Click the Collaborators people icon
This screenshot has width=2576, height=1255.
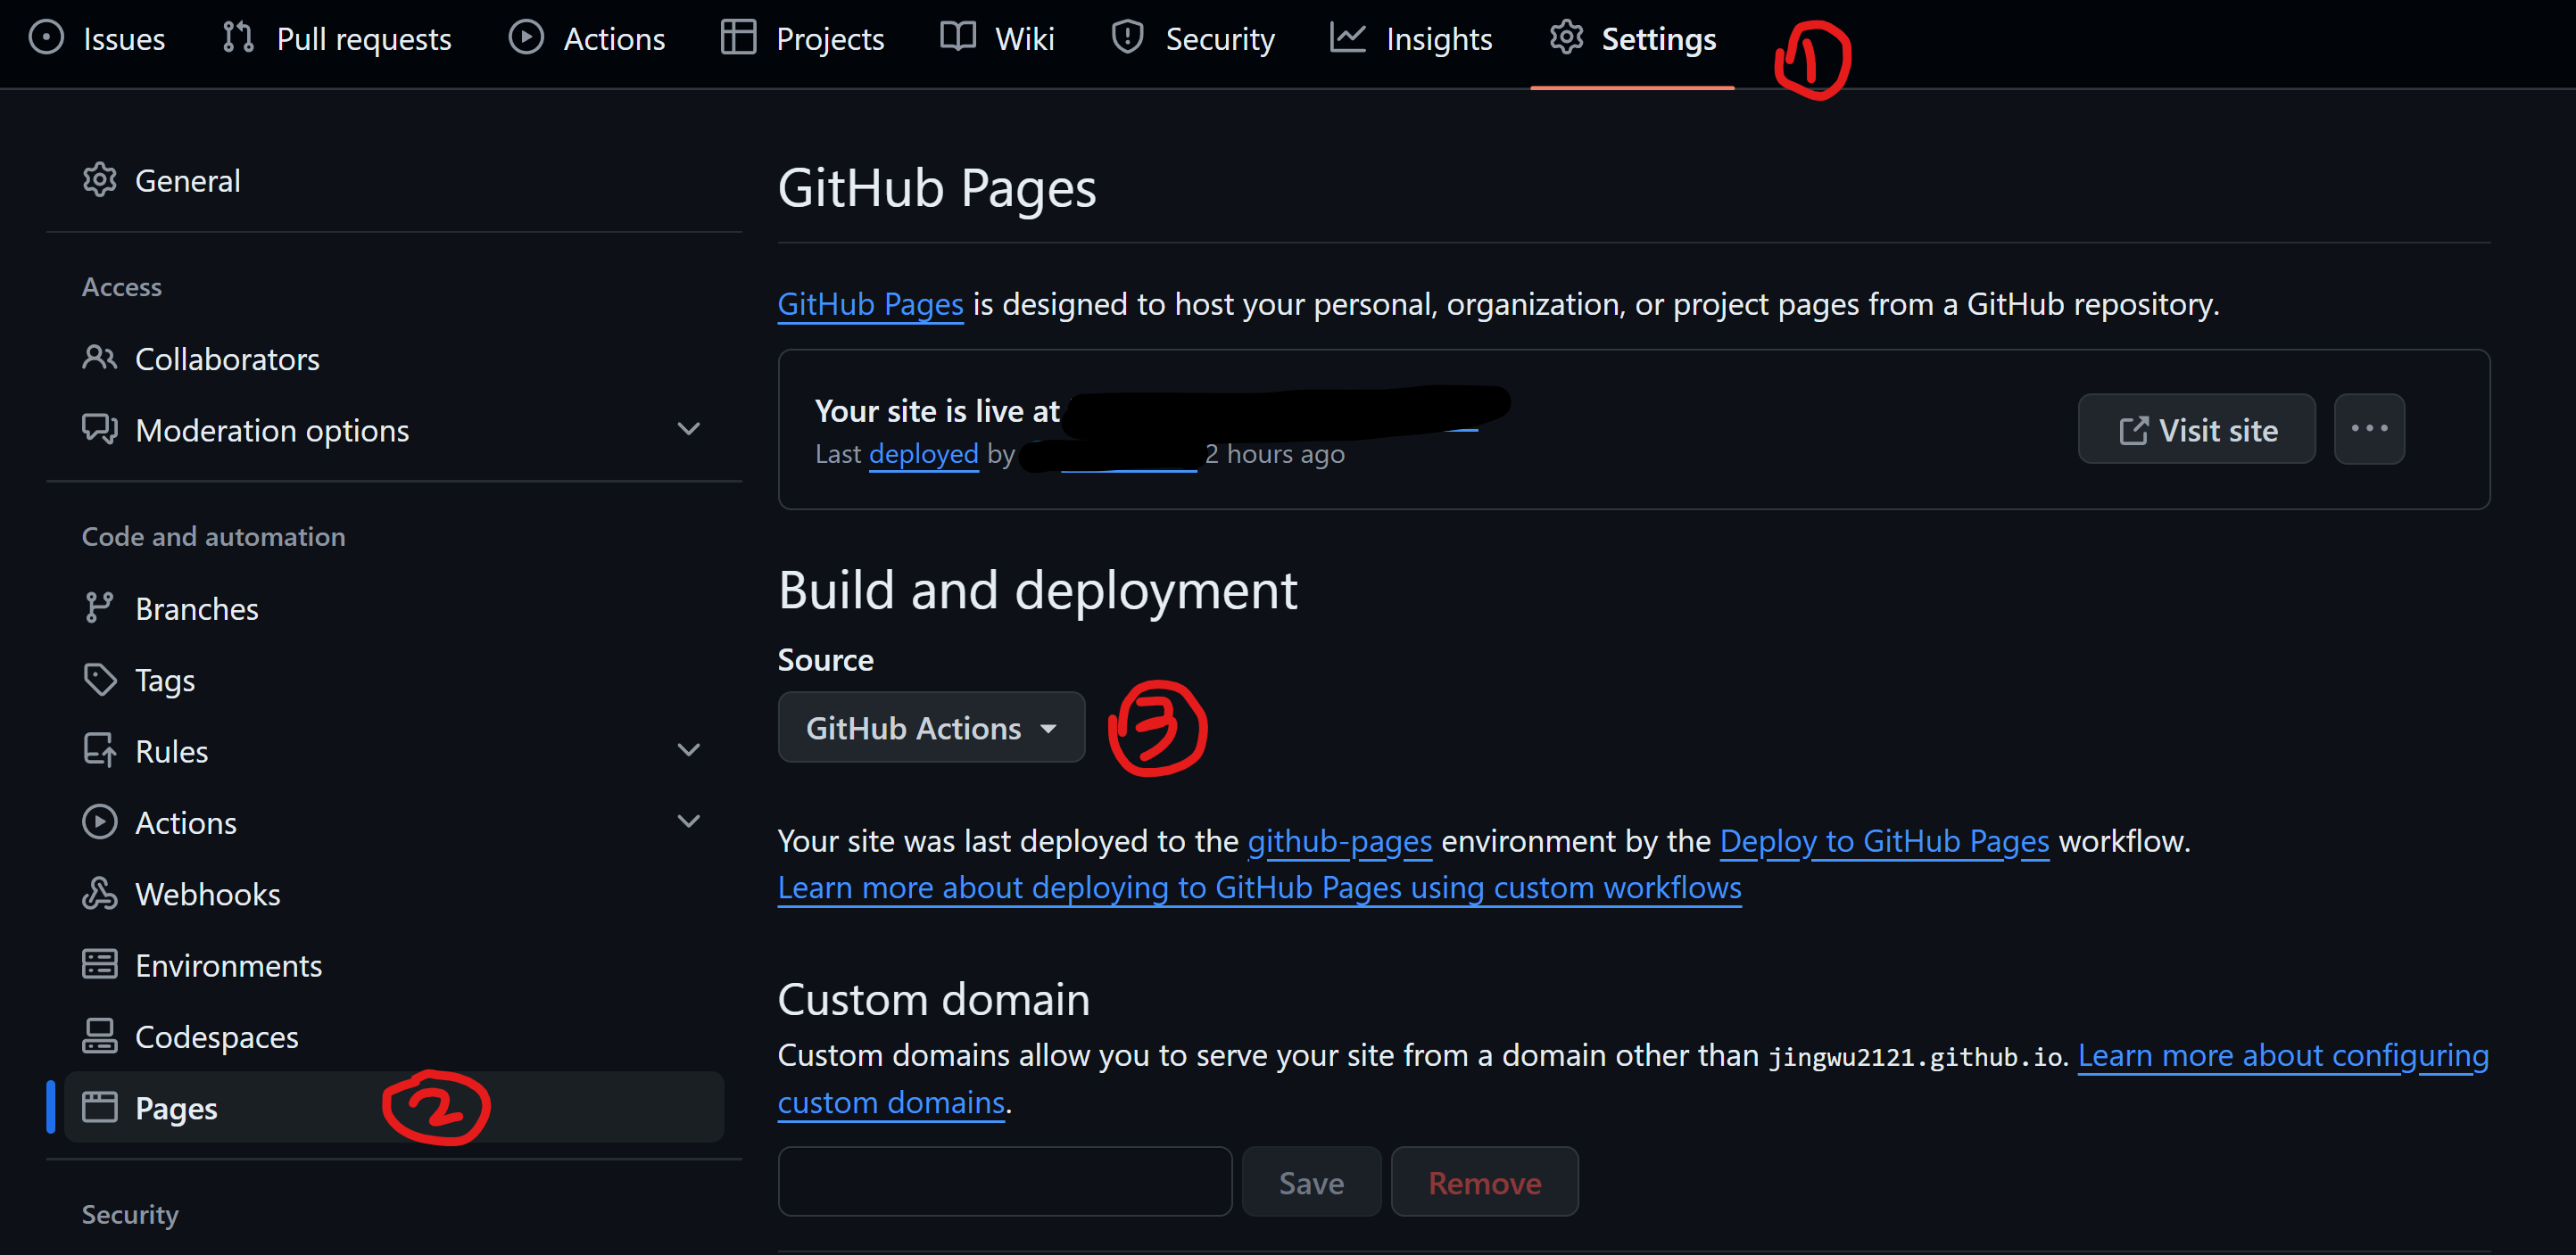pos(99,358)
